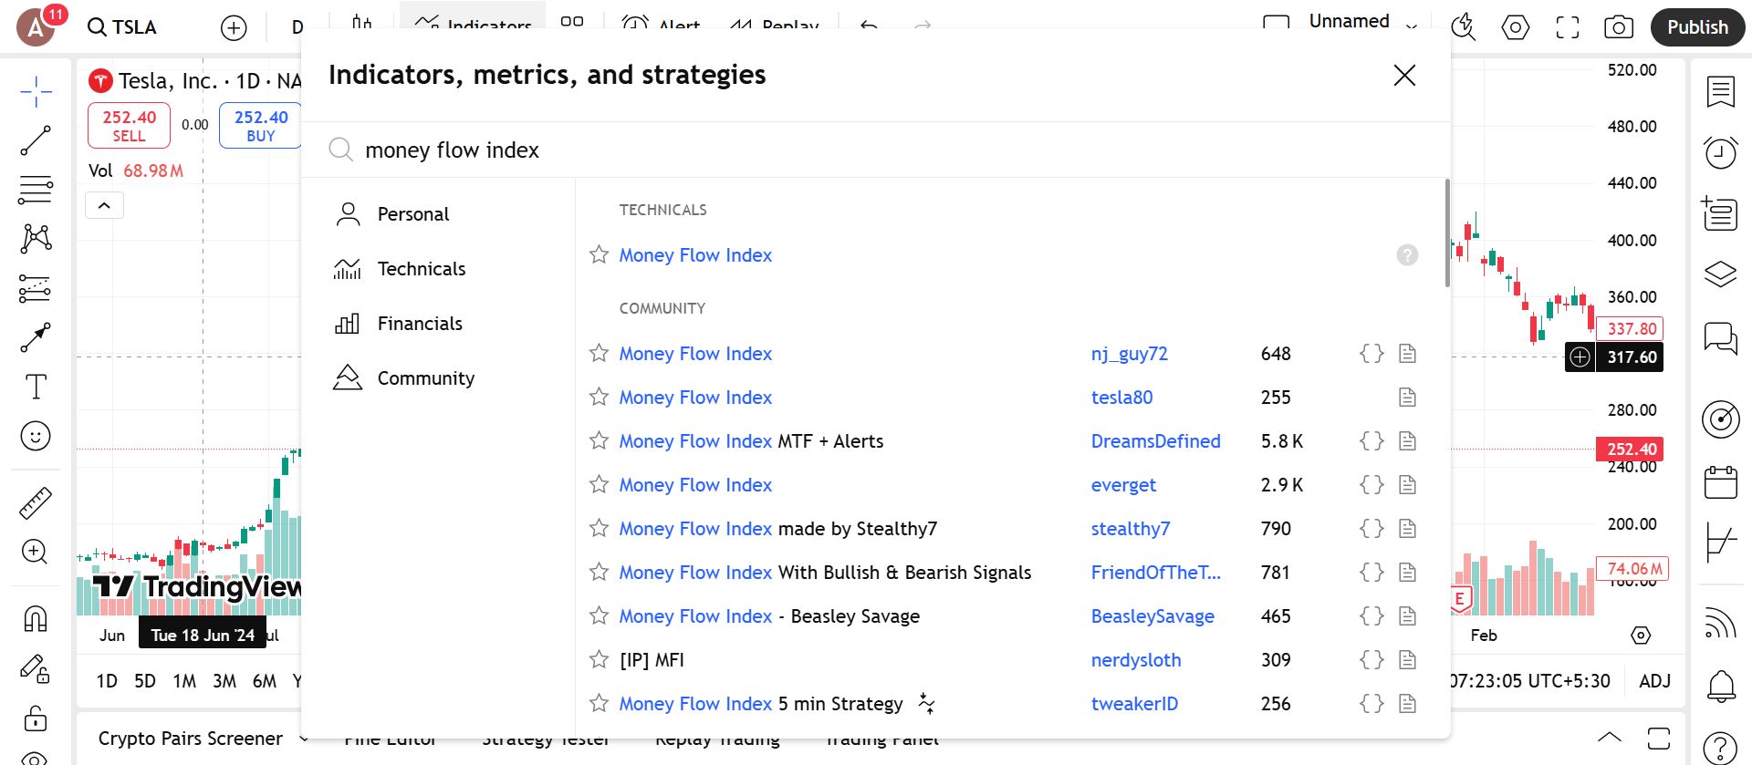Open author DreamsDefined profile
1752x765 pixels.
(1155, 441)
